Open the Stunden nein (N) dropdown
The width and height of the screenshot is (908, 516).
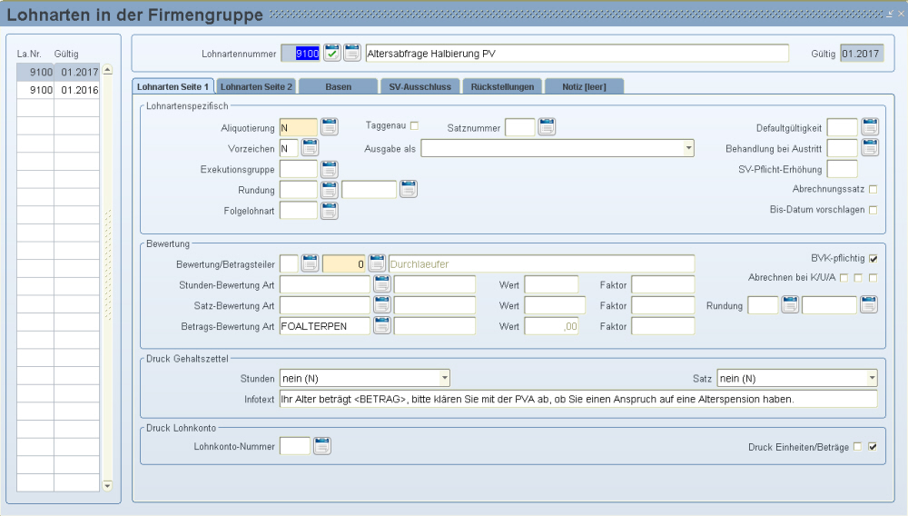click(444, 378)
